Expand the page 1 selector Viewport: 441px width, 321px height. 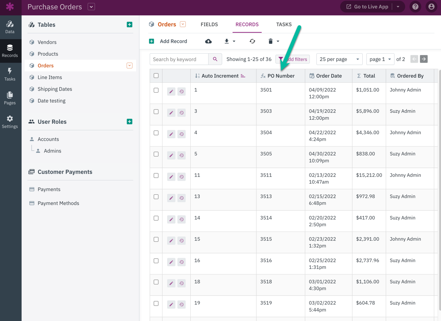380,59
